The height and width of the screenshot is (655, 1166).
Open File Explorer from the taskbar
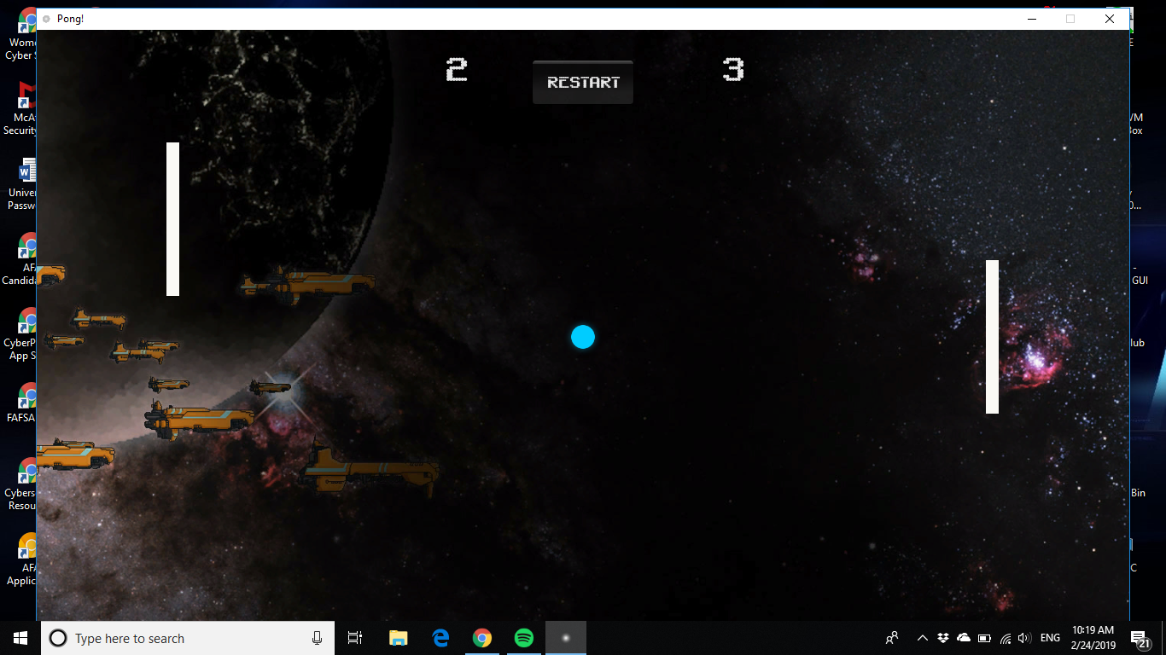(x=398, y=638)
